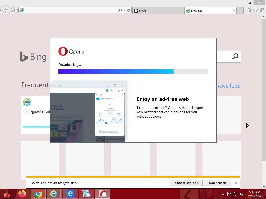Launch Firefox from the taskbar
The image size is (266, 199).
22,194
